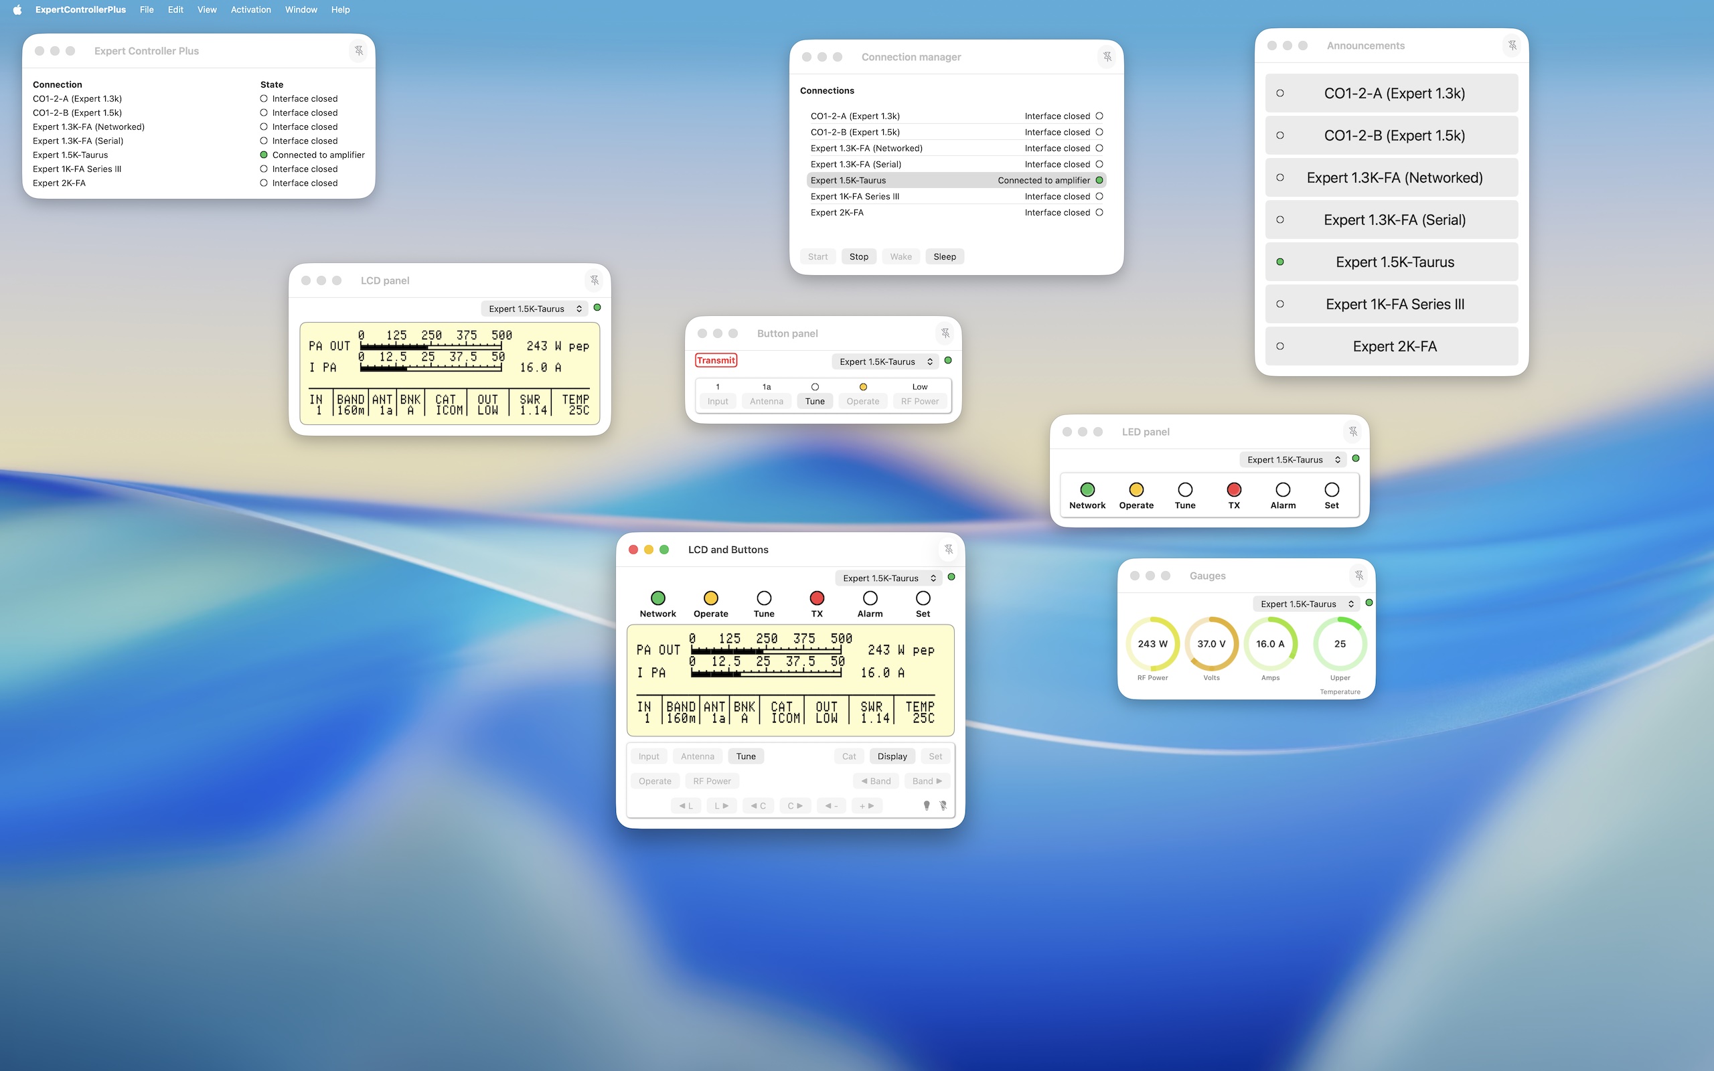Click pin icon in Connection manager window
Screen dimensions: 1714x1071
pos(1107,57)
